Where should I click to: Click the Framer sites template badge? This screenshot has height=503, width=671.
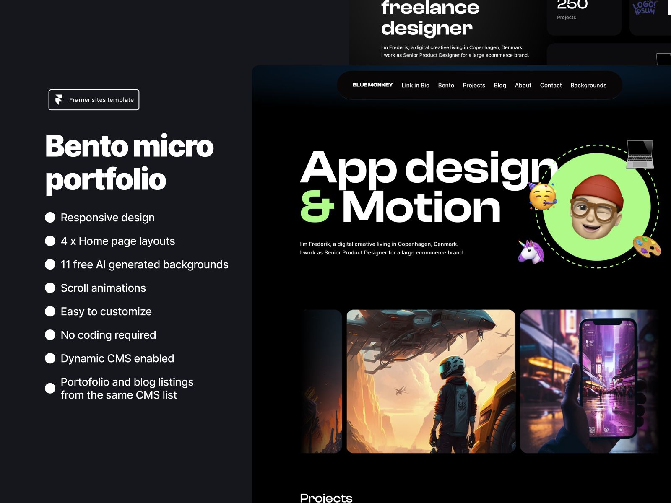(94, 100)
